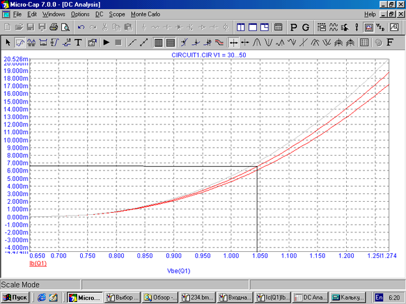This screenshot has height=304, width=406.
Task: Select the arrow pointer Select mode tool
Action: point(8,43)
